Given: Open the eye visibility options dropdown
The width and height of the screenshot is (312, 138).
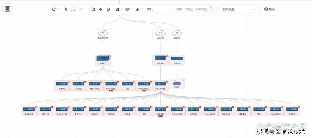Looking at the screenshot, I should tap(128, 9).
